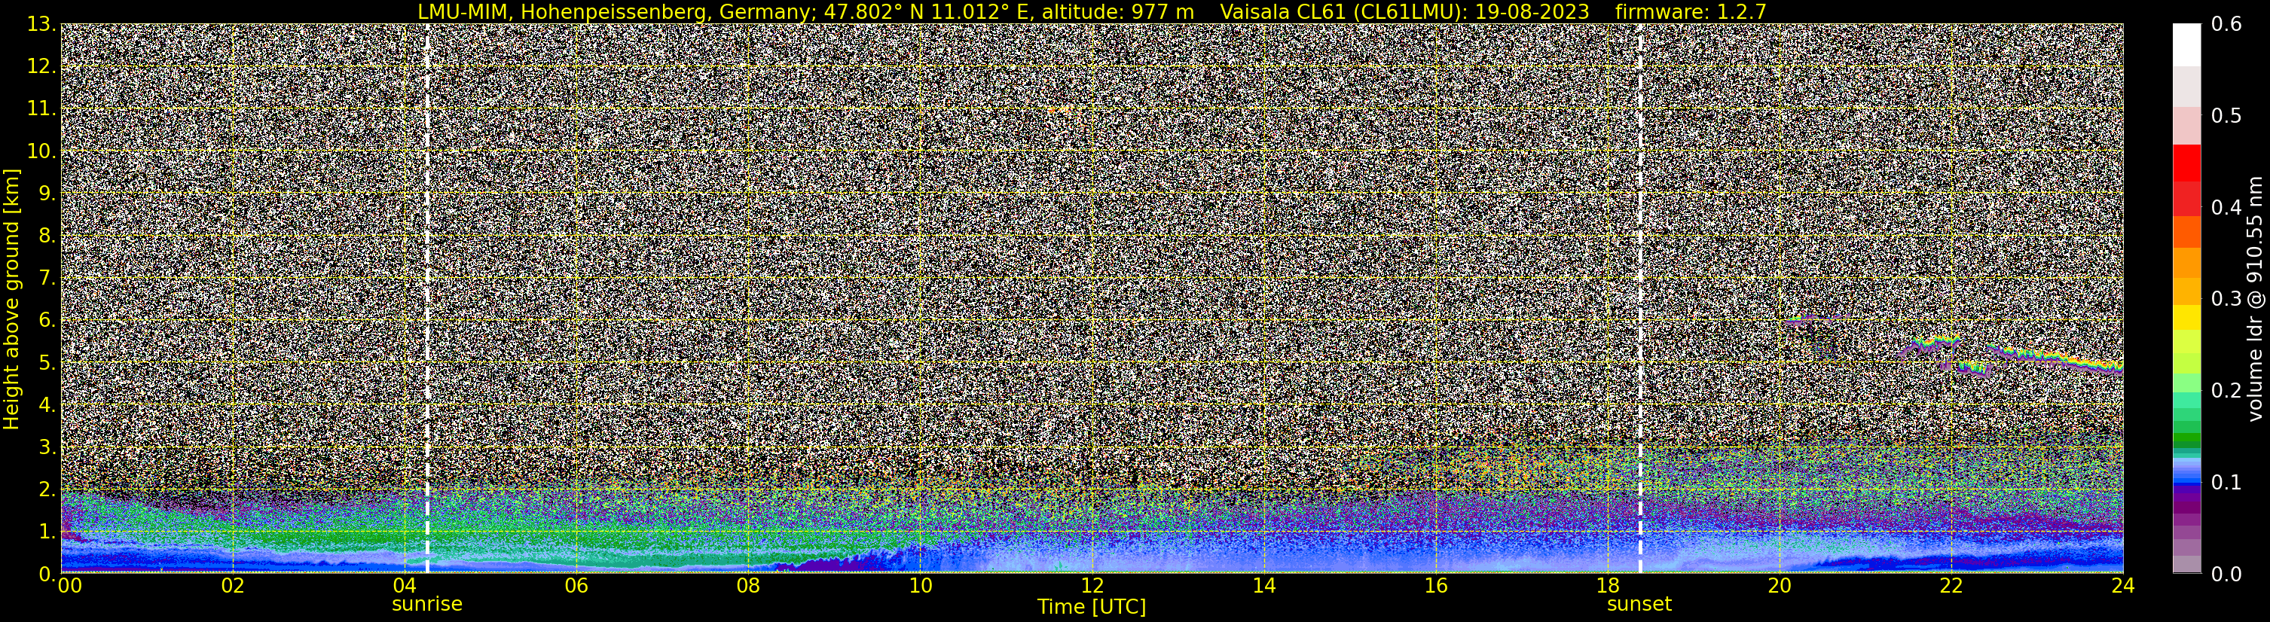The height and width of the screenshot is (622, 2270).
Task: Click the height axis tick label '10.'
Action: coord(41,151)
